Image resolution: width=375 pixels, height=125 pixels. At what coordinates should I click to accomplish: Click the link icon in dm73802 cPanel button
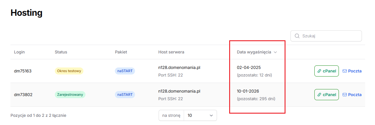click(319, 95)
